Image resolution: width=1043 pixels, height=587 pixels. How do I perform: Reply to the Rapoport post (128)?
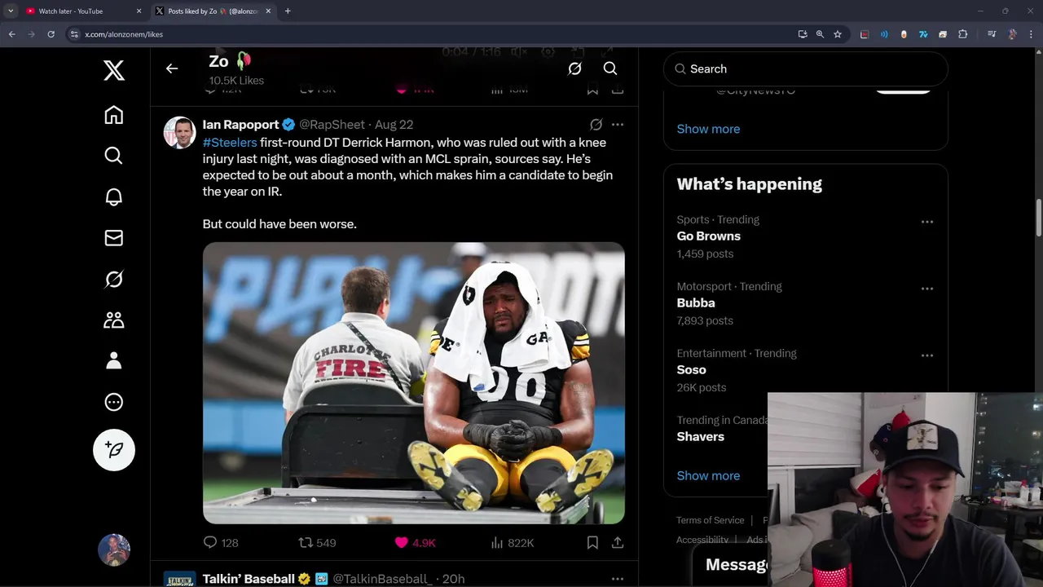click(x=220, y=543)
